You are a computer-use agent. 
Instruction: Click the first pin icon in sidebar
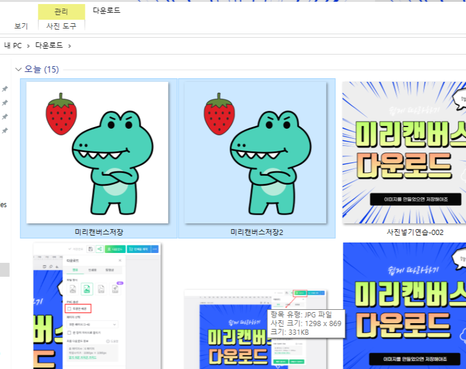coord(5,89)
